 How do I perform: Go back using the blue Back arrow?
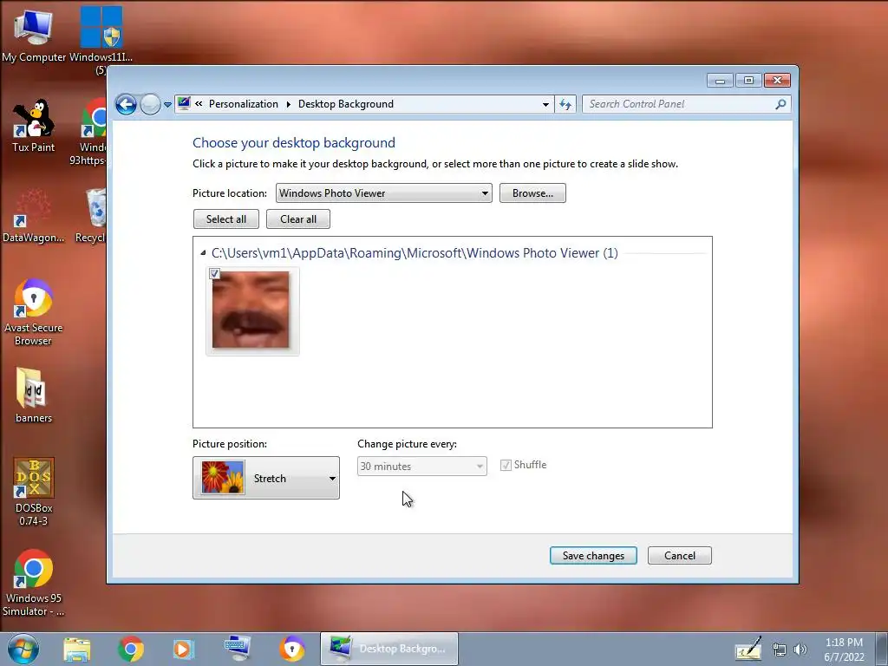coord(126,104)
